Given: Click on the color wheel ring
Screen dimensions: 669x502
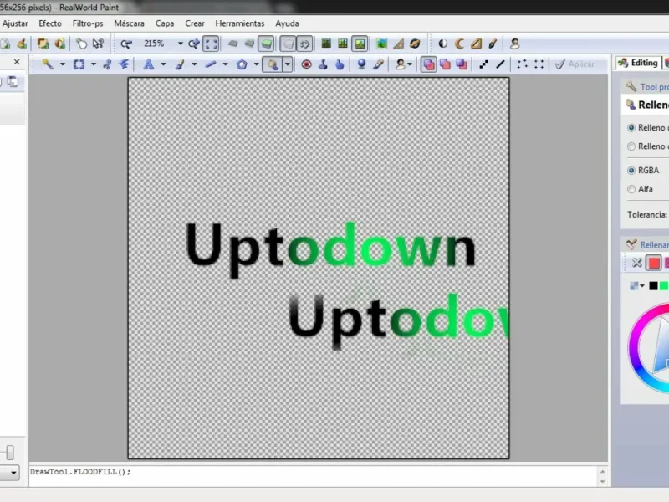Looking at the screenshot, I should (634, 348).
